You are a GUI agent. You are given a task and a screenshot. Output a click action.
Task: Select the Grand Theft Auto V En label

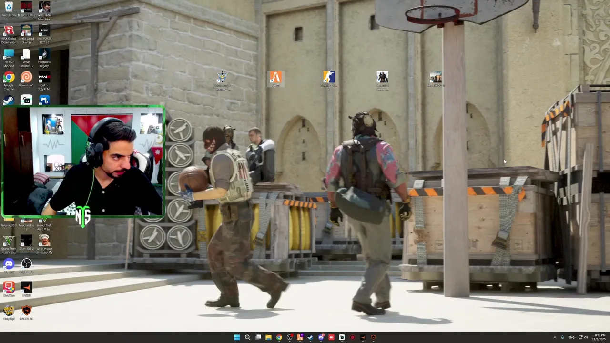pos(44,227)
